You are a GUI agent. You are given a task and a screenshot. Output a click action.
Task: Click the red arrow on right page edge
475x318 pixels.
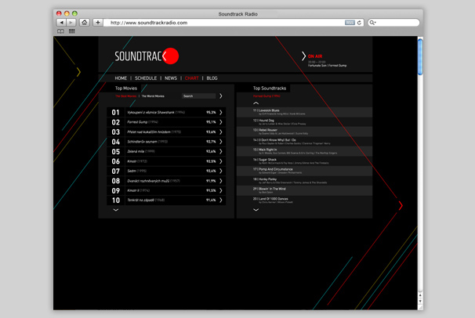[x=401, y=206]
